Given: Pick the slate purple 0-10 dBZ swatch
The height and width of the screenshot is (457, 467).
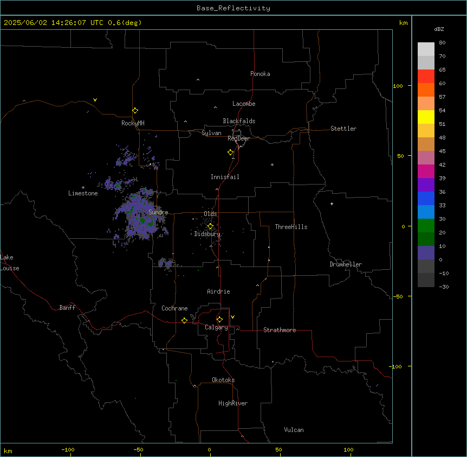Looking at the screenshot, I should pyautogui.click(x=426, y=253).
